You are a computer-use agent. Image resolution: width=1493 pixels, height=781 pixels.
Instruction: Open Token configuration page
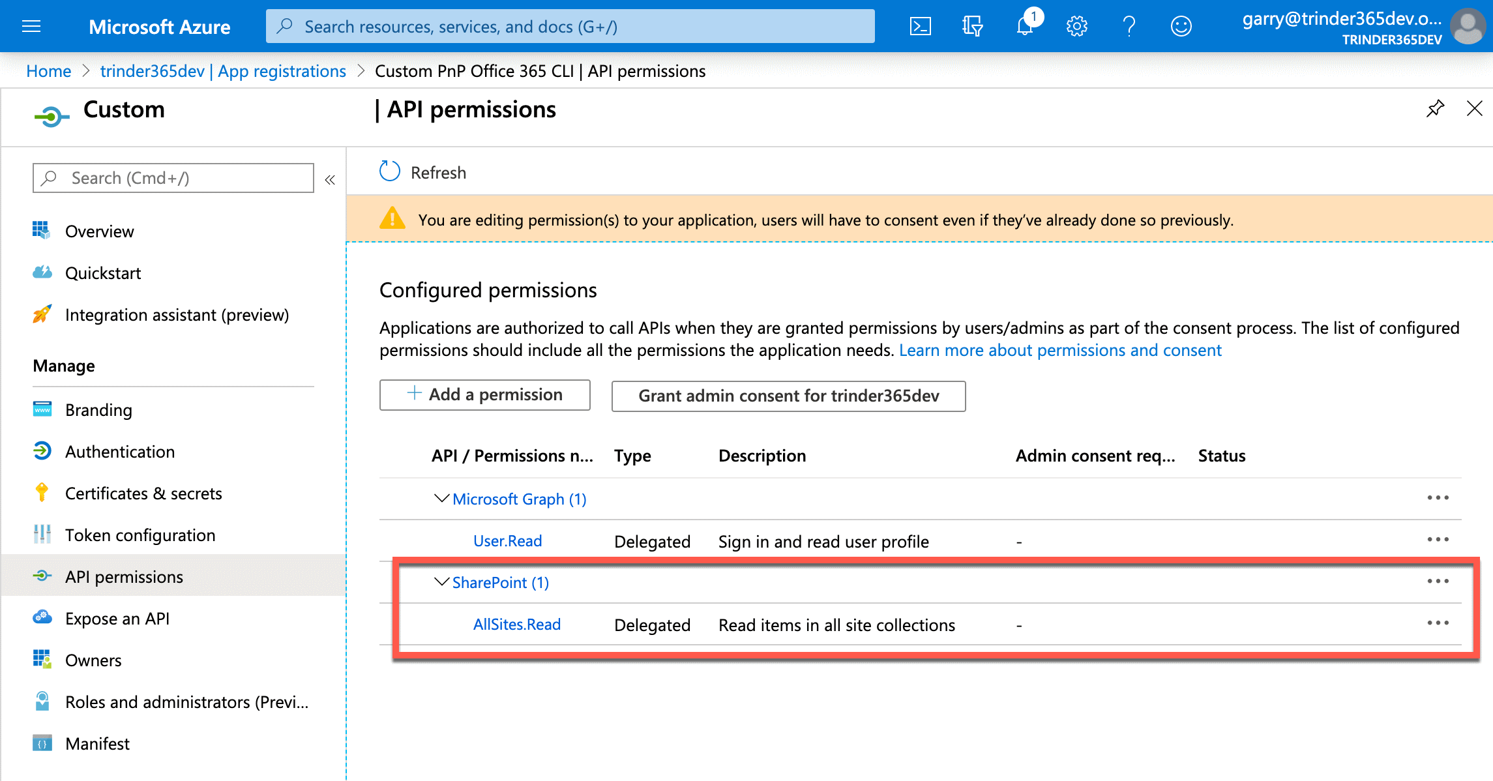140,535
